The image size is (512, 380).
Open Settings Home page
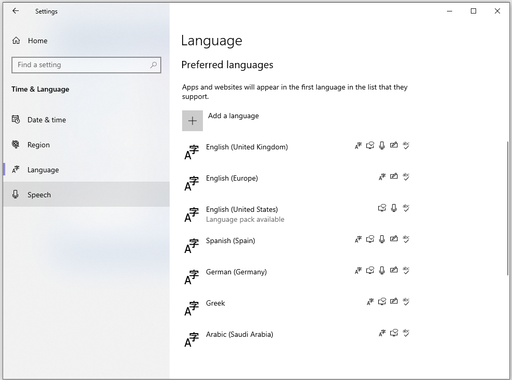click(86, 41)
